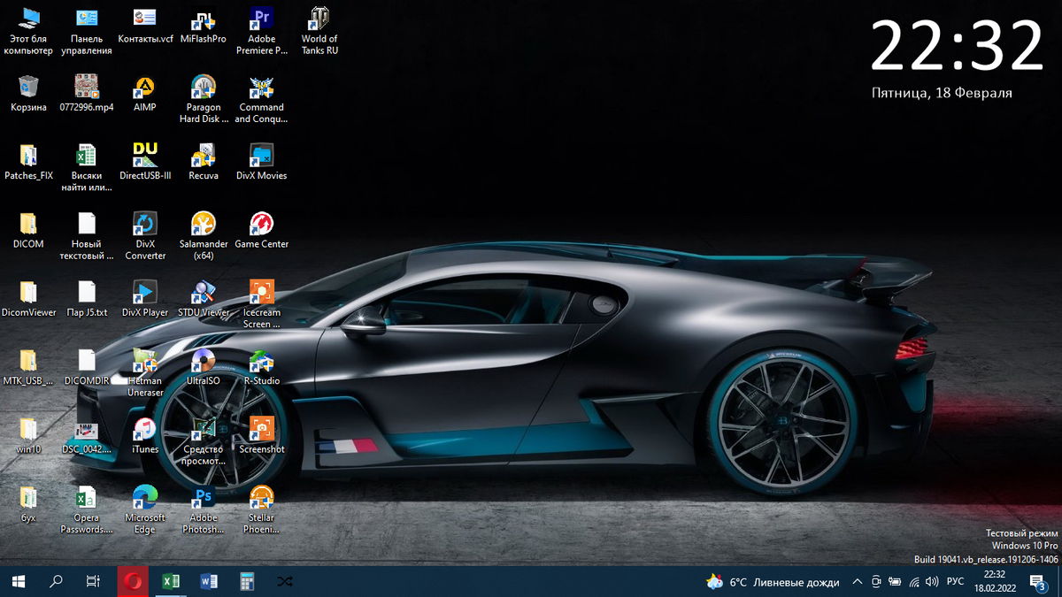
Task: Select the 0772996.mp4 video file
Action: (87, 94)
